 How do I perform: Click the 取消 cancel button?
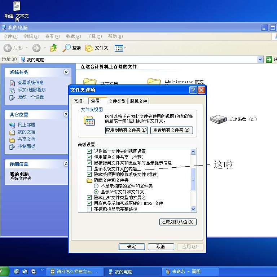[x=161, y=247]
